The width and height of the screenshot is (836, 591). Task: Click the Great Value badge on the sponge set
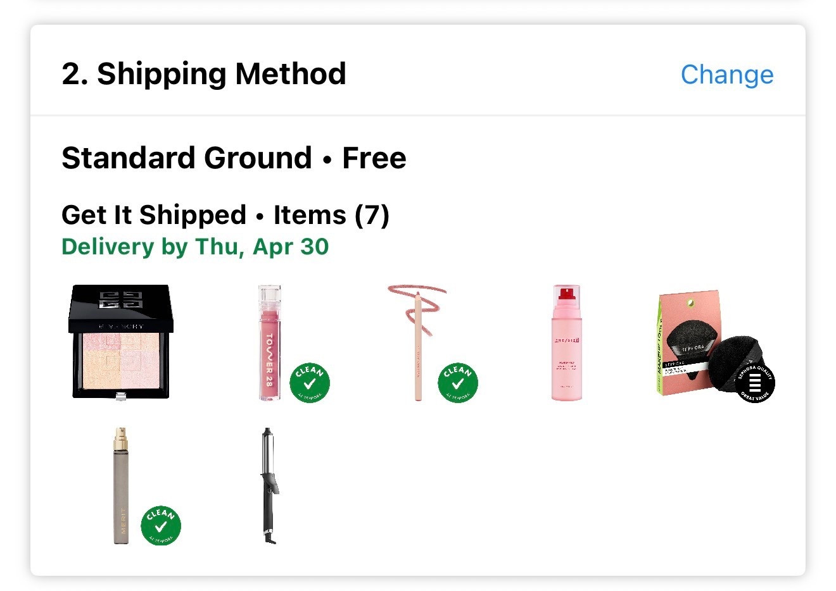pyautogui.click(x=756, y=383)
